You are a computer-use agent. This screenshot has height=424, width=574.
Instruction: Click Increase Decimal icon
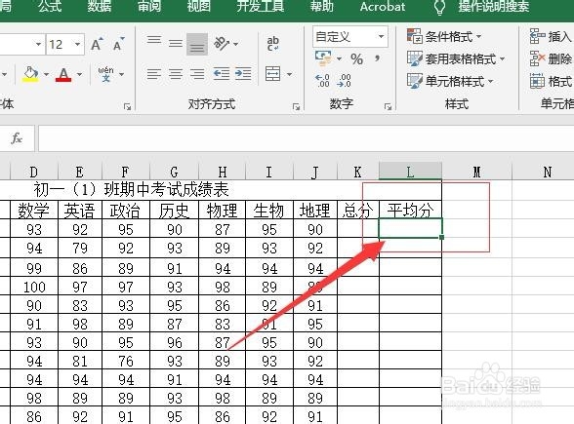click(x=322, y=80)
